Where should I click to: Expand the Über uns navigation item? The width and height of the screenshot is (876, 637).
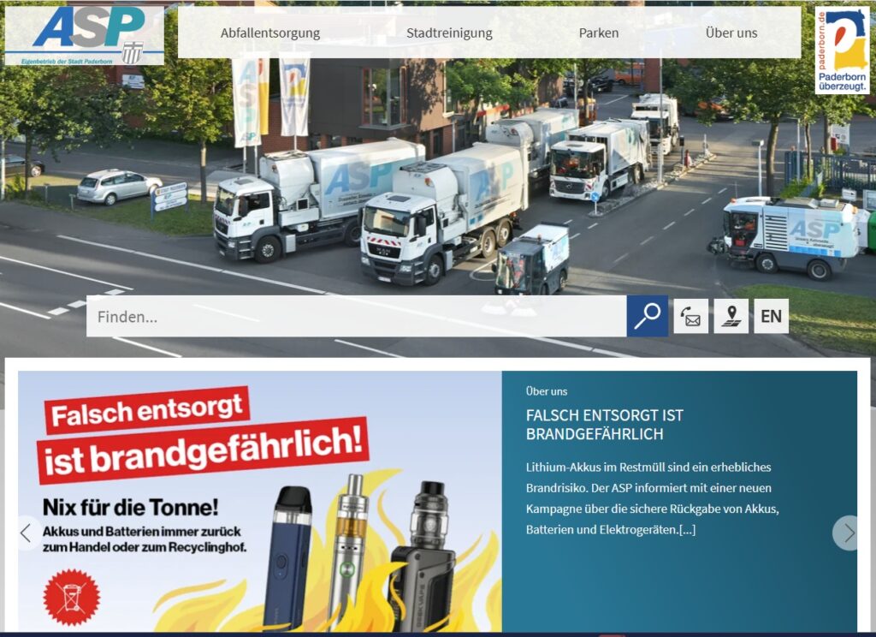731,33
